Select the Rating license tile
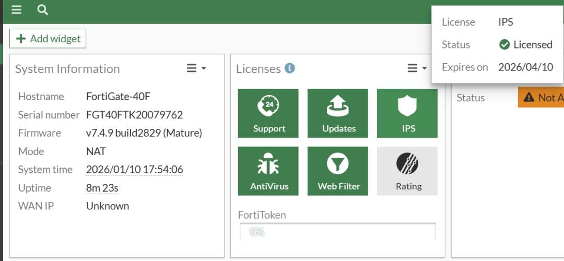Image resolution: width=564 pixels, height=261 pixels. pyautogui.click(x=407, y=171)
